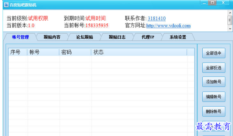
Task: Click the 添加帐号 button
Action: [214, 82]
